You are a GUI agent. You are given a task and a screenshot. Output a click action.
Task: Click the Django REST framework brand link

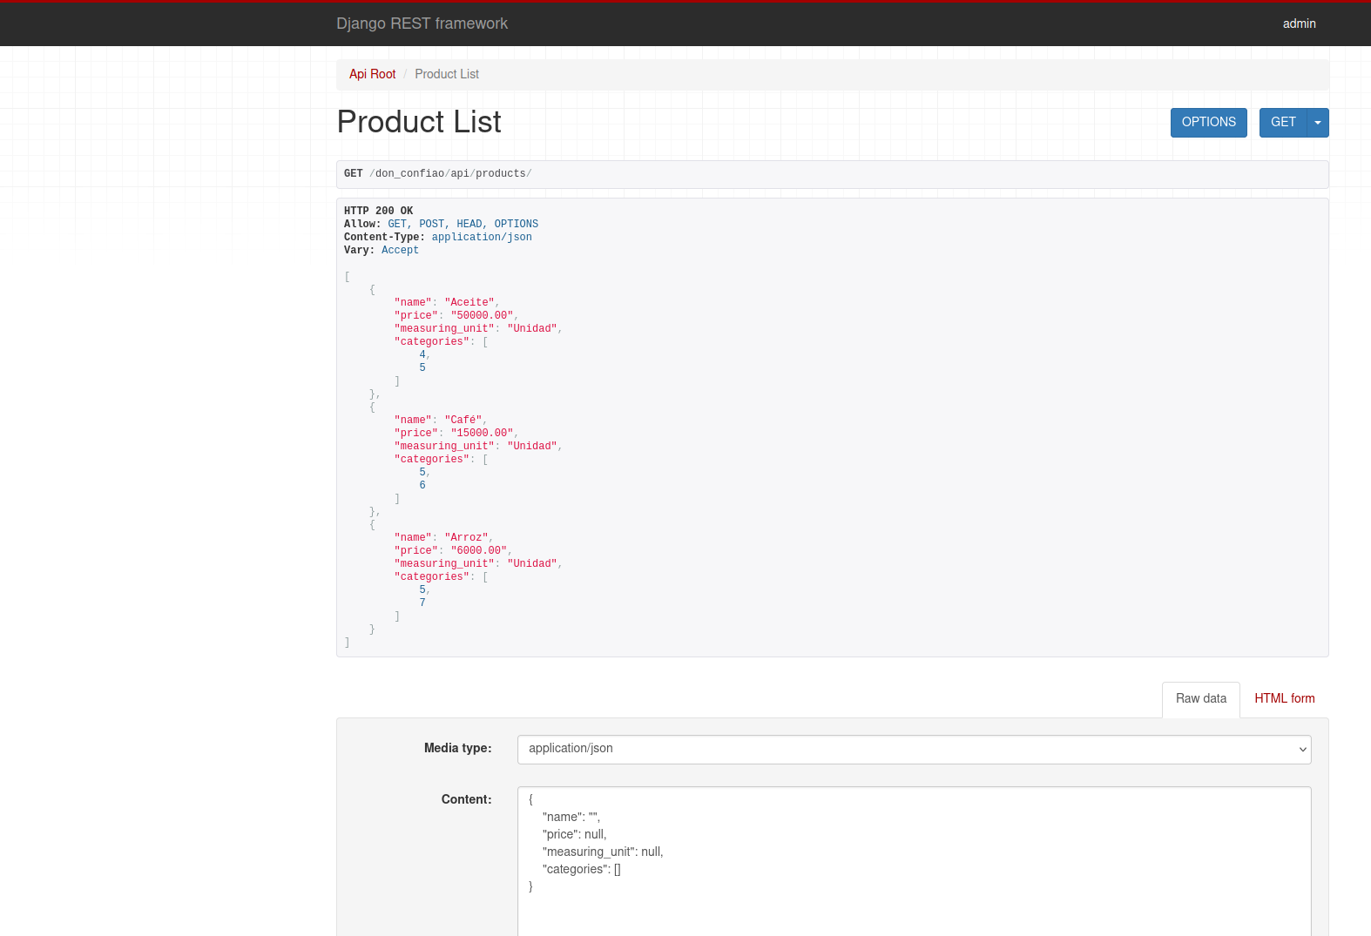click(x=422, y=24)
